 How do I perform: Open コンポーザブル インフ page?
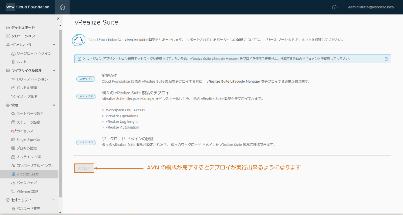coord(35,166)
